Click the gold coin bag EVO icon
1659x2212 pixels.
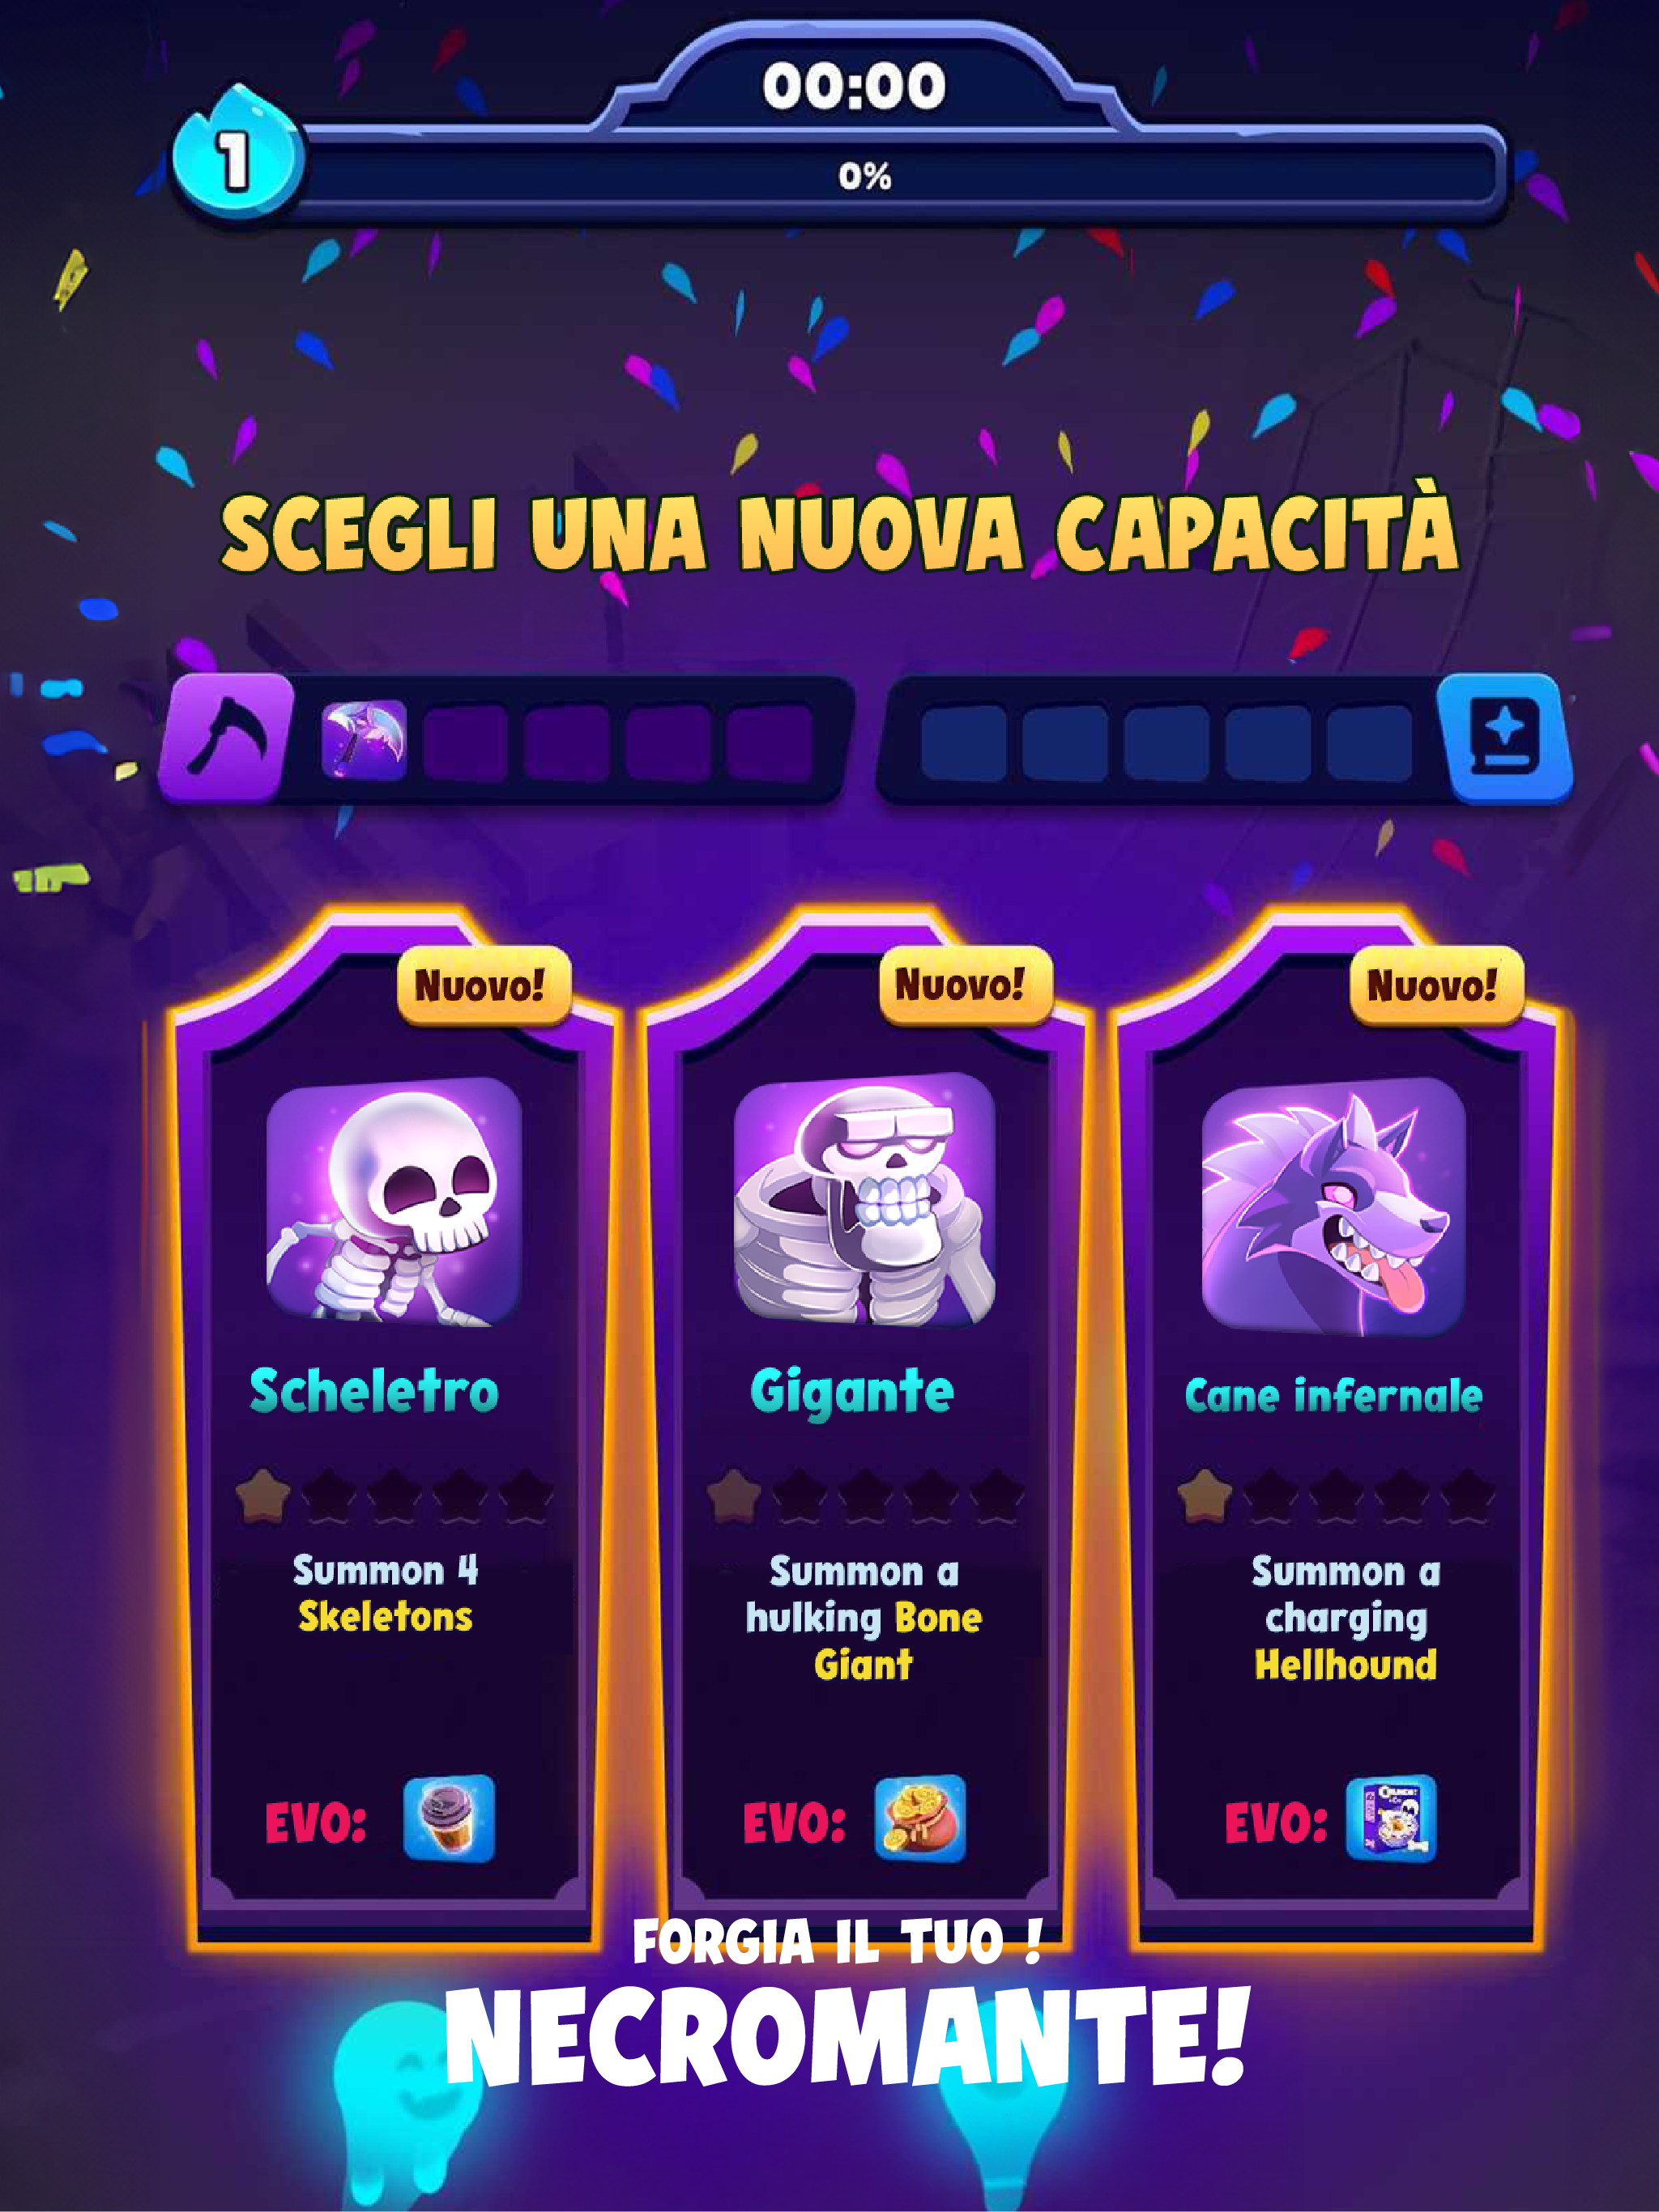point(919,1818)
